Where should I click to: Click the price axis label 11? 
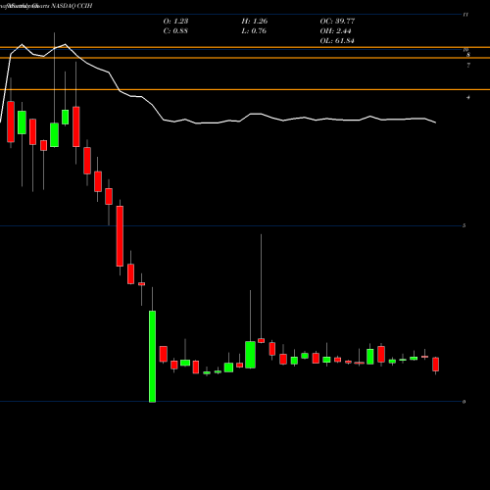tap(465, 15)
